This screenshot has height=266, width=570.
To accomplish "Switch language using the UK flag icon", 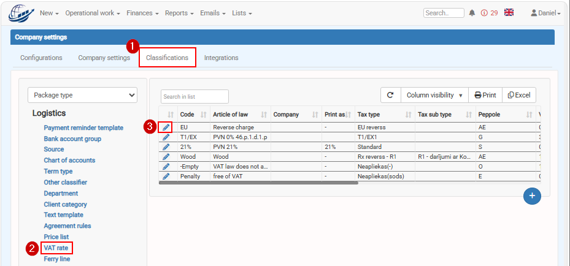I will pyautogui.click(x=509, y=12).
